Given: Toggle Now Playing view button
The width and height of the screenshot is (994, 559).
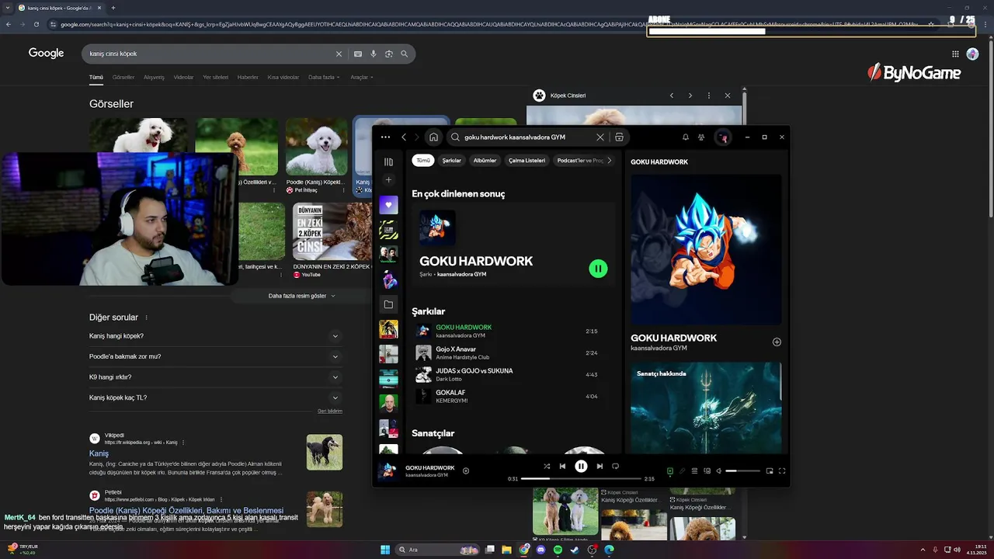Looking at the screenshot, I should [670, 470].
